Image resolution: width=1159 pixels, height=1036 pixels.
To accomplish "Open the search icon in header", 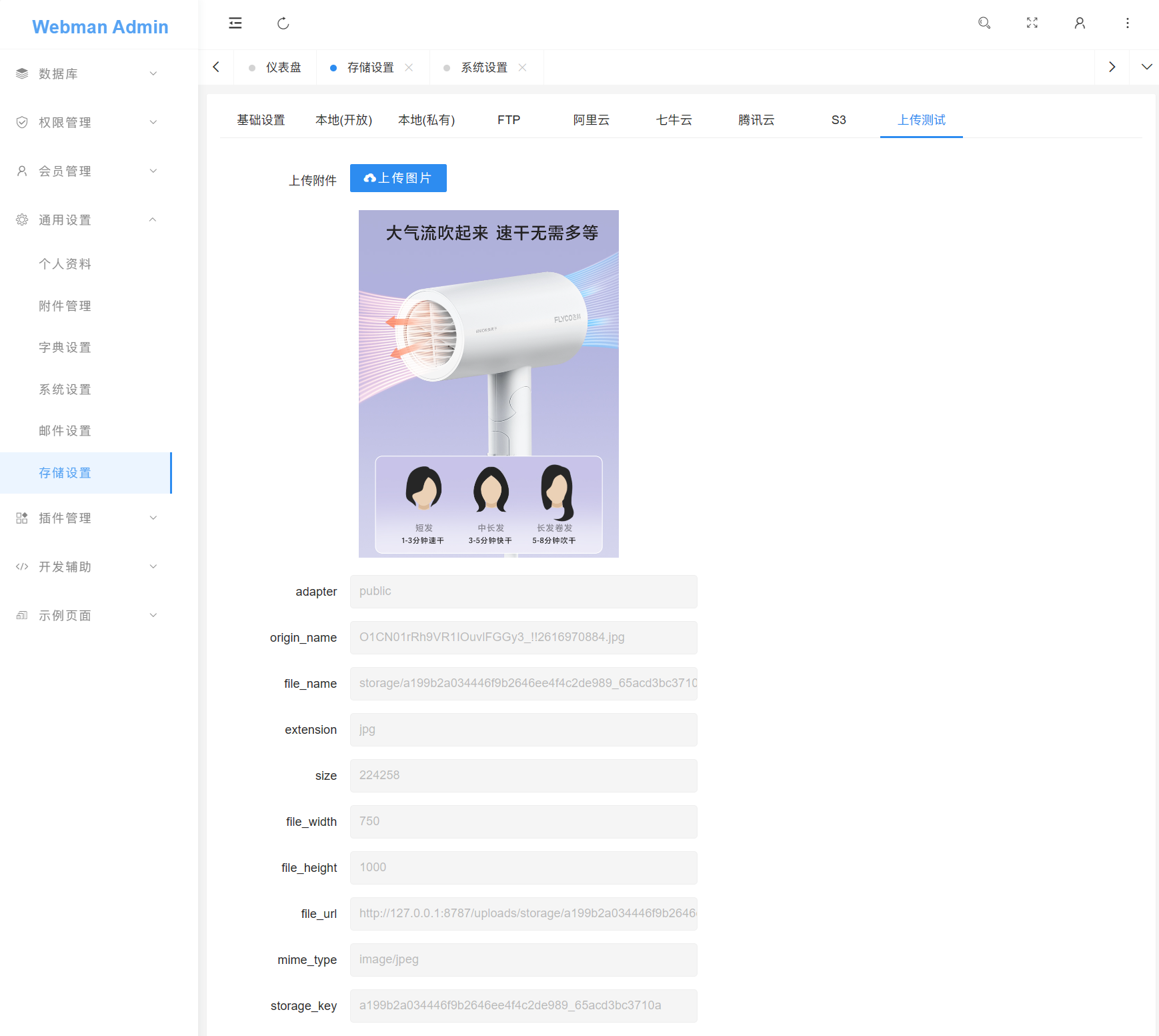I will [984, 23].
